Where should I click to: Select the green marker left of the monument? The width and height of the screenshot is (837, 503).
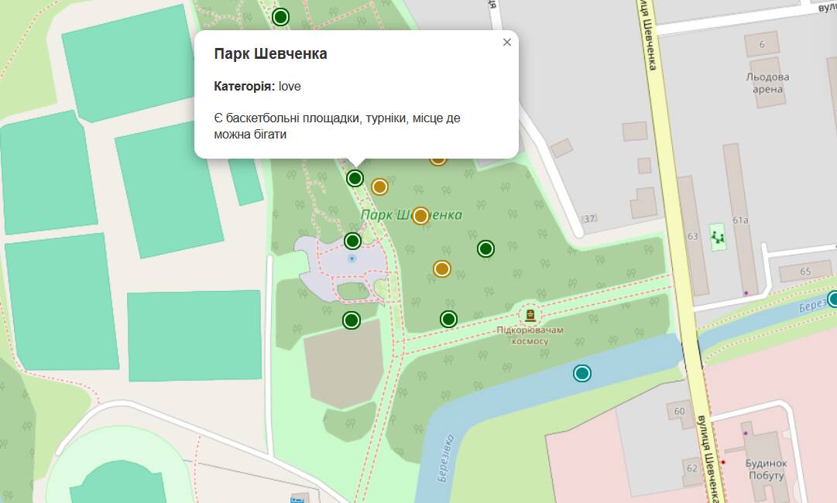(448, 319)
